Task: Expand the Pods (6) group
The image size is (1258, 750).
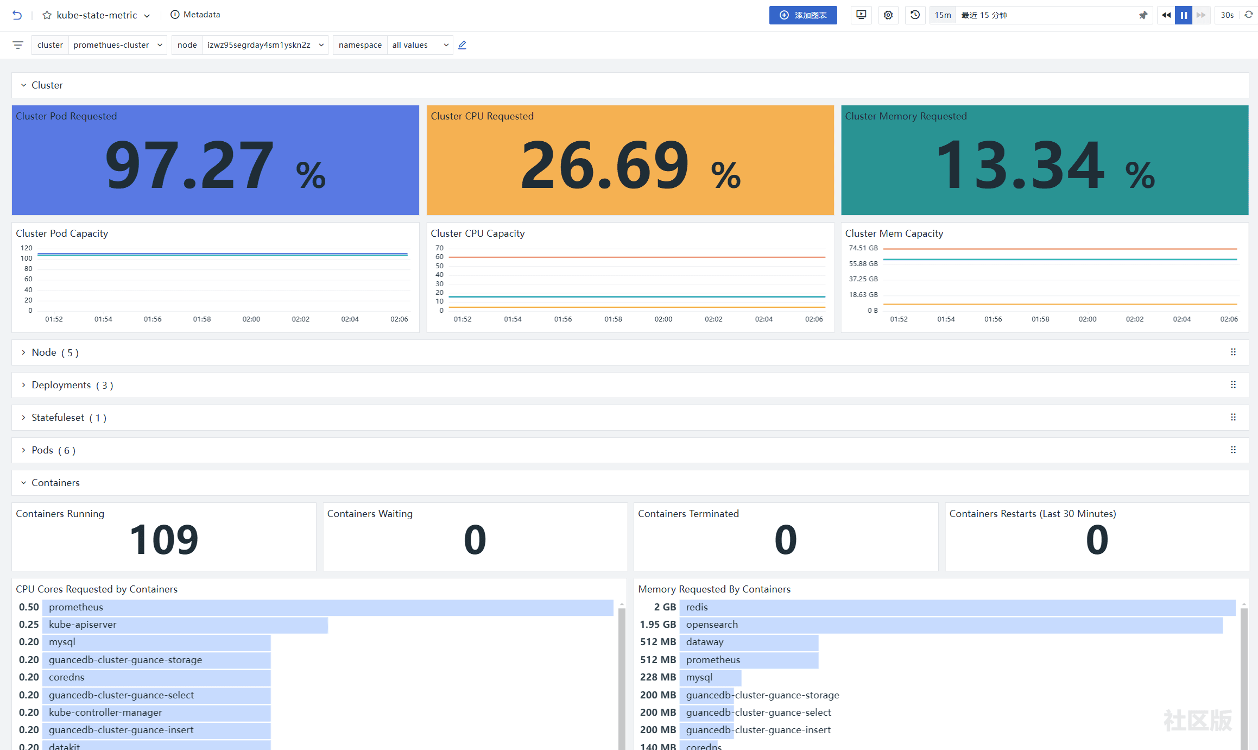Action: [23, 450]
